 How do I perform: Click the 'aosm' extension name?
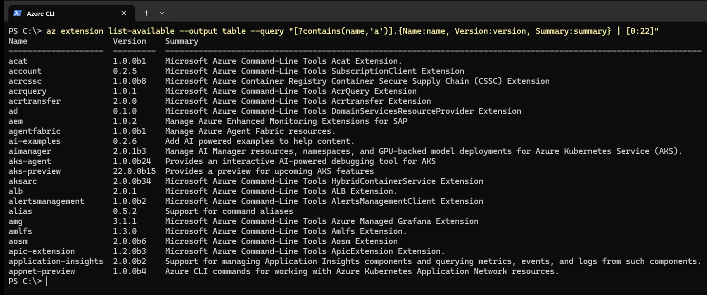(18, 241)
